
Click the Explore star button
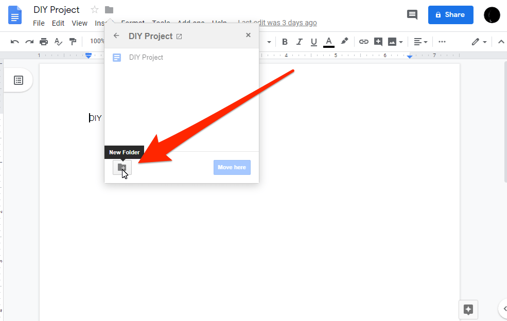(x=468, y=309)
